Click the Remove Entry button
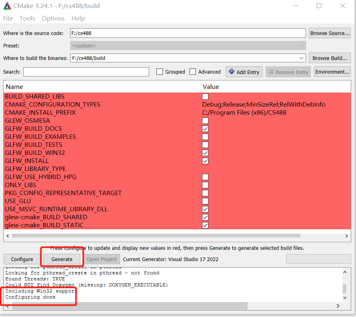Image resolution: width=356 pixels, height=317 pixels. pos(288,72)
